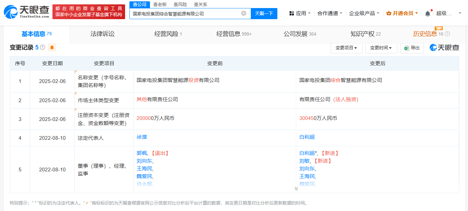The width and height of the screenshot is (468, 211).
Task: Open notifications bell in top bar
Action: pos(427,13)
